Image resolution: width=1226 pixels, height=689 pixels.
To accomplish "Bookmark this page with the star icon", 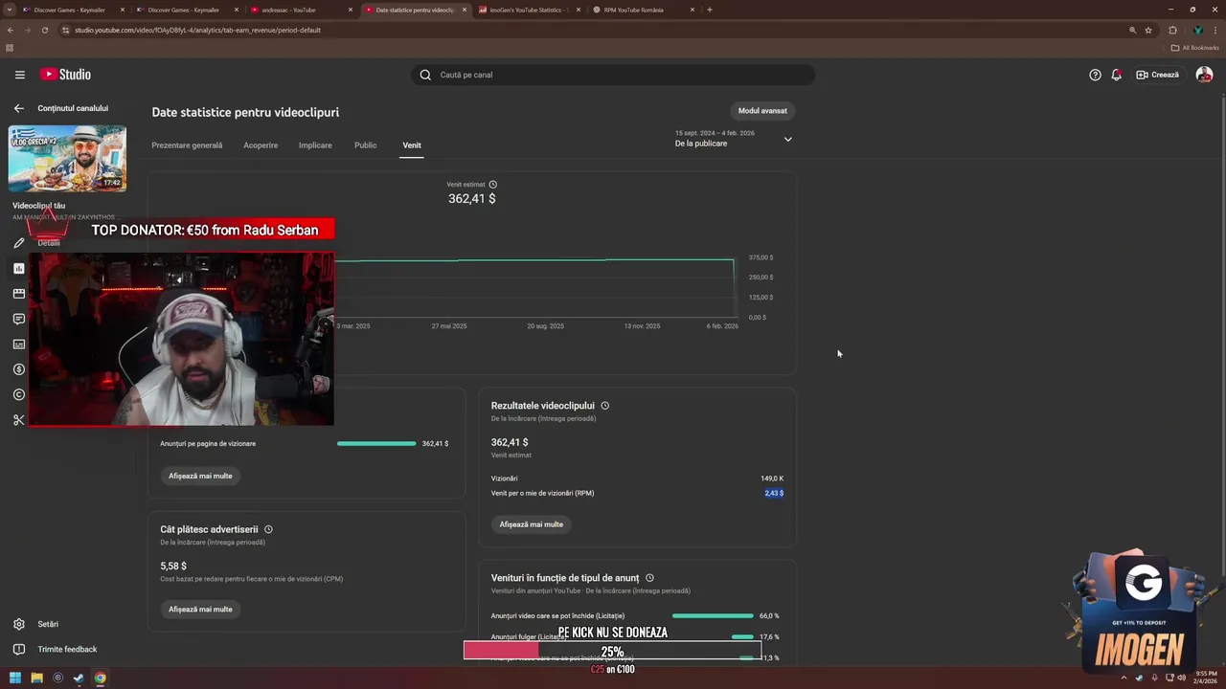I will (1148, 30).
